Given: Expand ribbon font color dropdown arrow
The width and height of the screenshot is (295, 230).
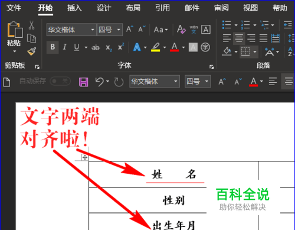Looking at the screenshot, I should pyautogui.click(x=183, y=47).
